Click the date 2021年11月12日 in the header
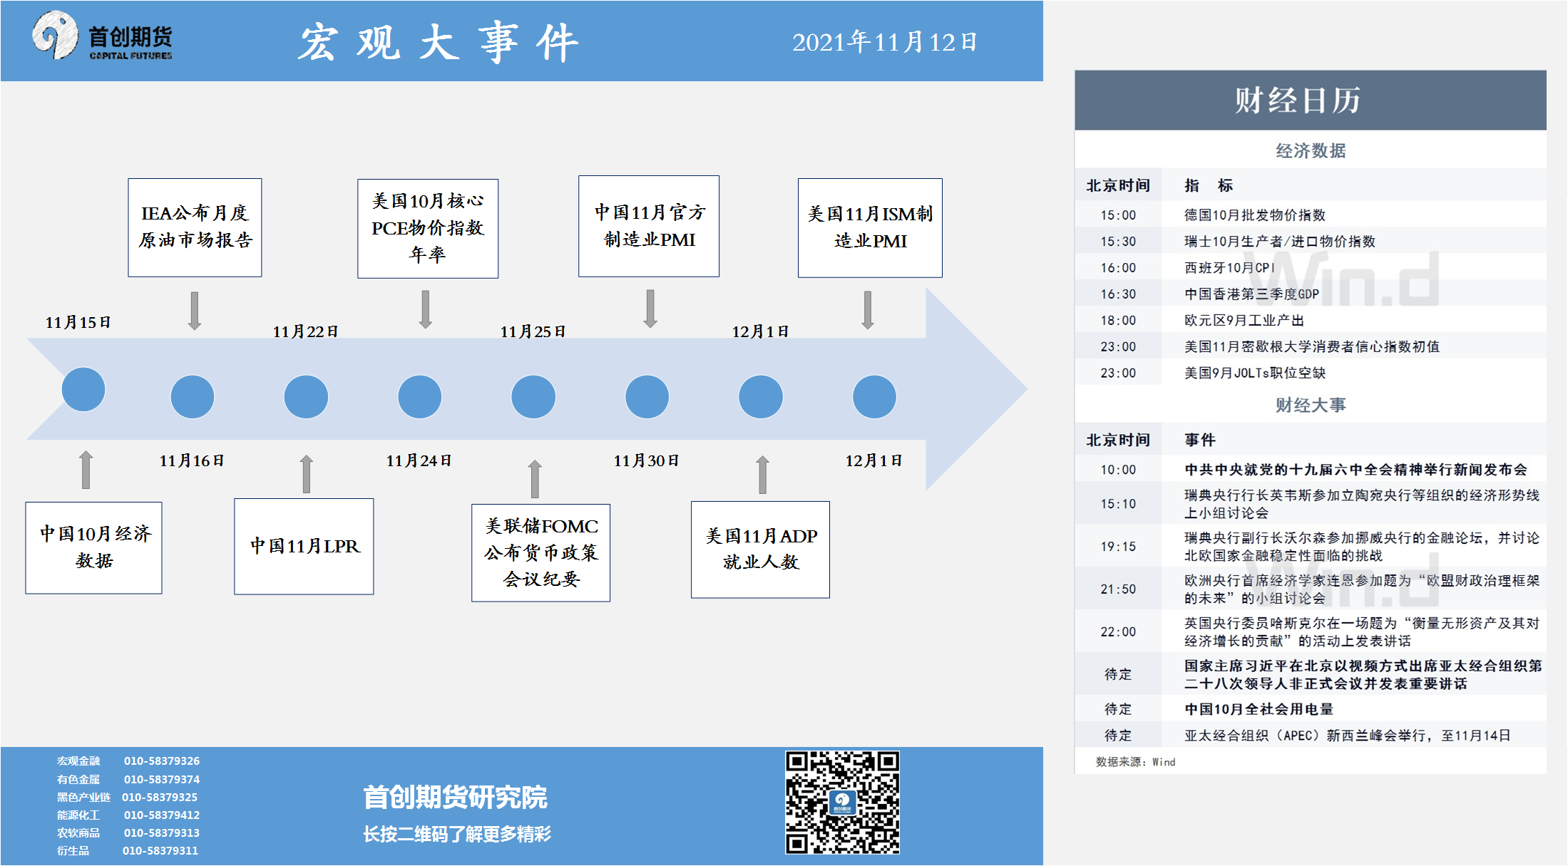The width and height of the screenshot is (1568, 866). pyautogui.click(x=885, y=42)
